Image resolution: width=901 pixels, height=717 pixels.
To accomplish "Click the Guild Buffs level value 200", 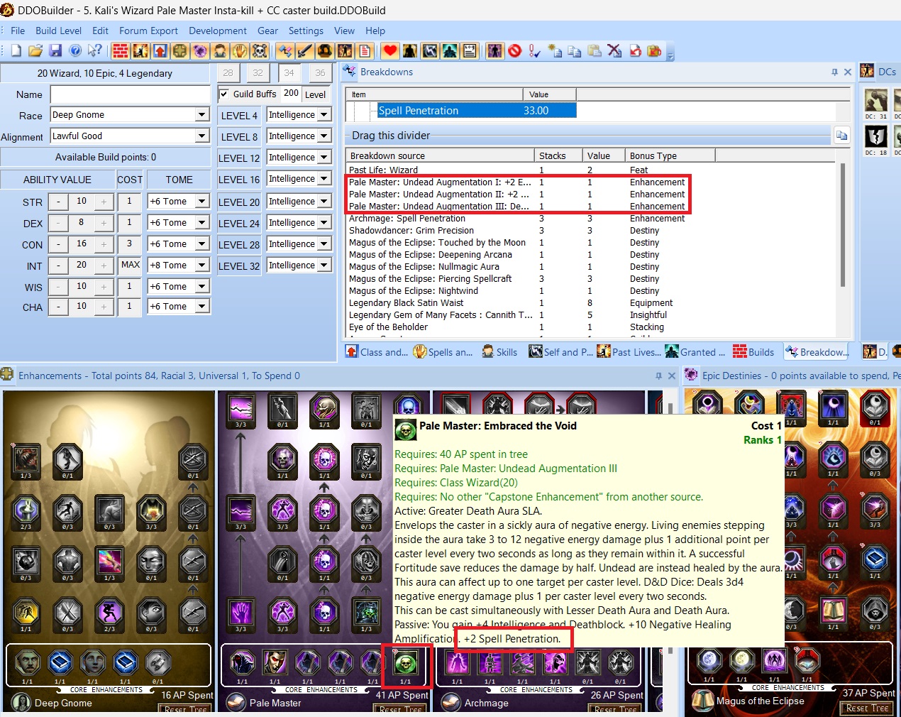I will 291,93.
